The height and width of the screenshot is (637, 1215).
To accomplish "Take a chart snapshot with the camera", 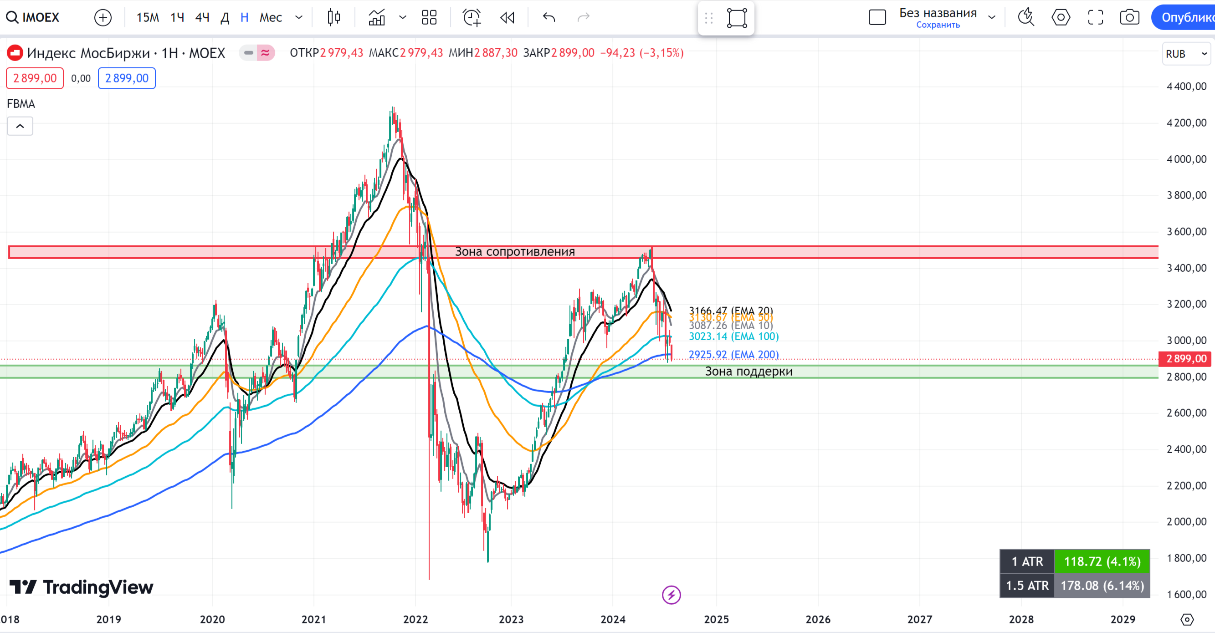I will point(1130,17).
